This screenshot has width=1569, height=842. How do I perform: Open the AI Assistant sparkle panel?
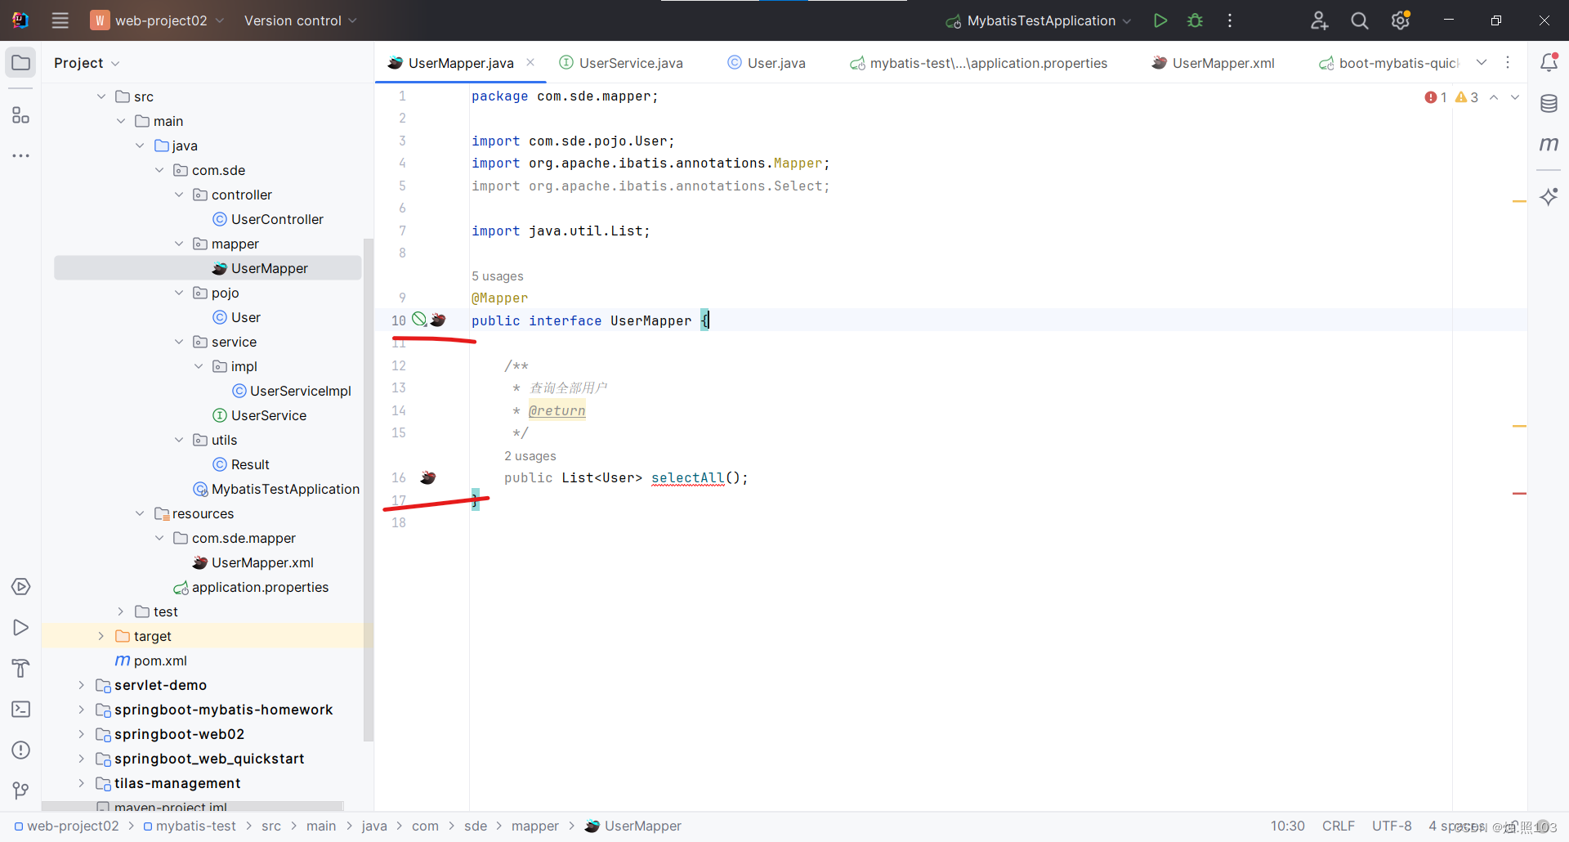pos(1549,196)
